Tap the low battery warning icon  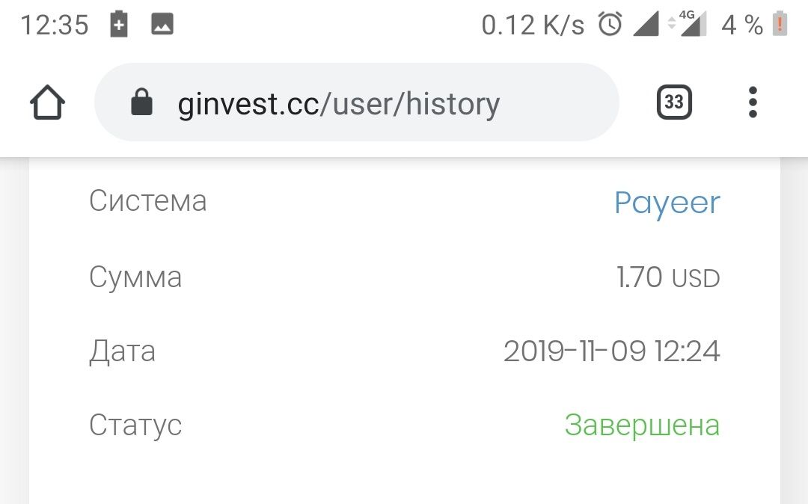point(780,24)
